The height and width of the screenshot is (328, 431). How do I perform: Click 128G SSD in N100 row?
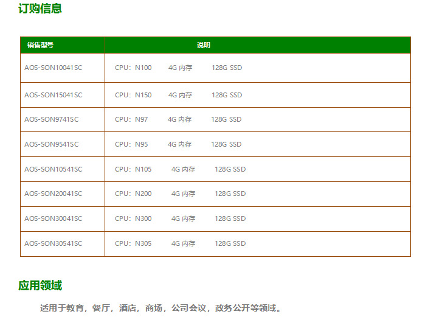point(227,68)
